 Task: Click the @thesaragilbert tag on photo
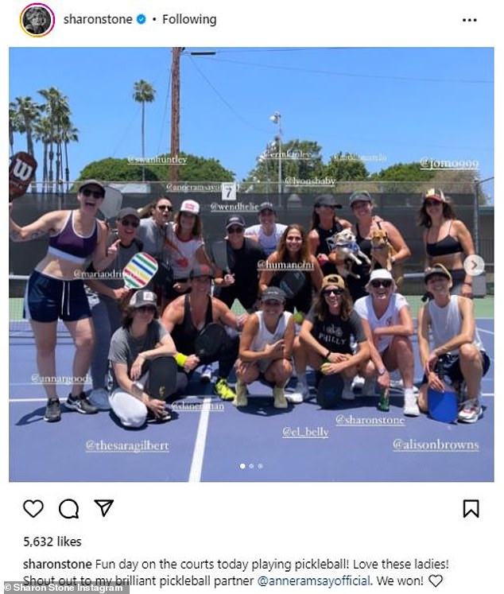tap(127, 445)
